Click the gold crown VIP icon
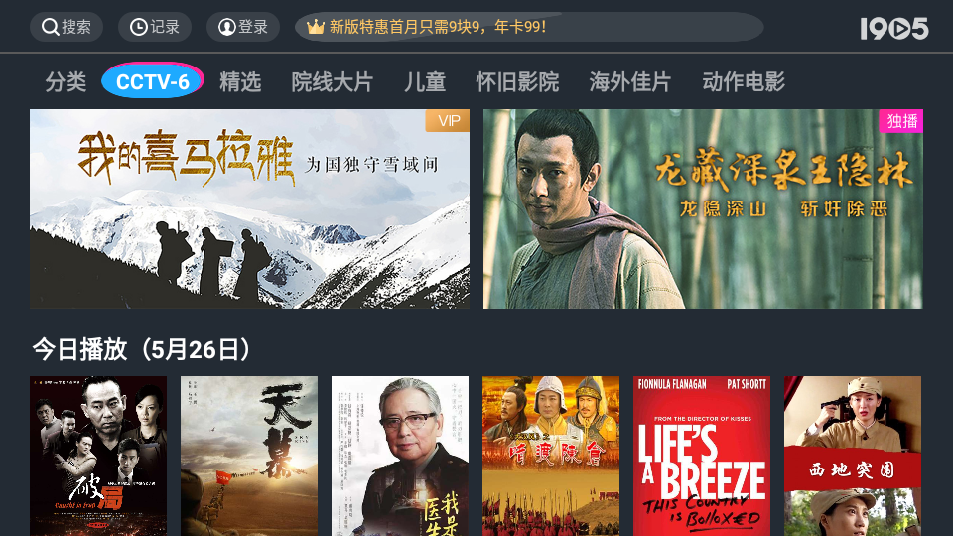 315,27
